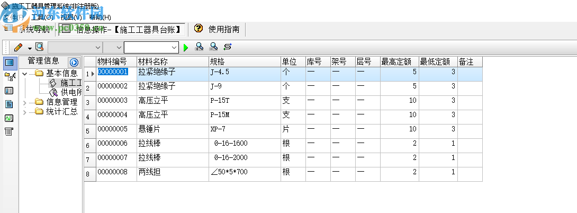
Task: Click the 悬锤片 cell
Action: click(x=173, y=131)
